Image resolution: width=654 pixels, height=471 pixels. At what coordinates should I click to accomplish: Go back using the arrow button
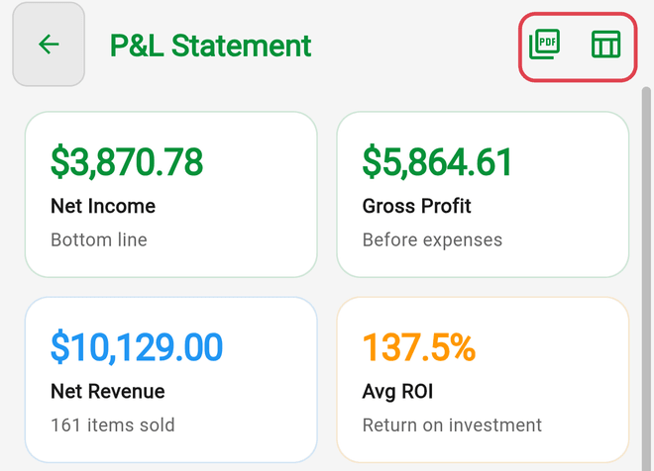tap(49, 45)
